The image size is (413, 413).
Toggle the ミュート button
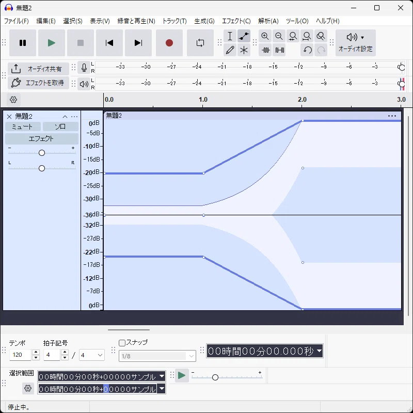tap(23, 126)
